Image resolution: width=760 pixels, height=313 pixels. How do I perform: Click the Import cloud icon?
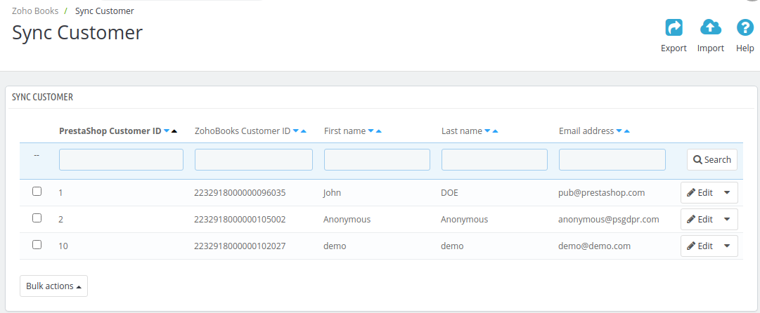[711, 27]
